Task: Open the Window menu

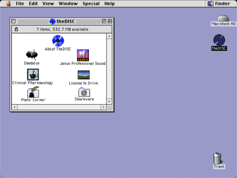Action: pyautogui.click(x=68, y=3)
